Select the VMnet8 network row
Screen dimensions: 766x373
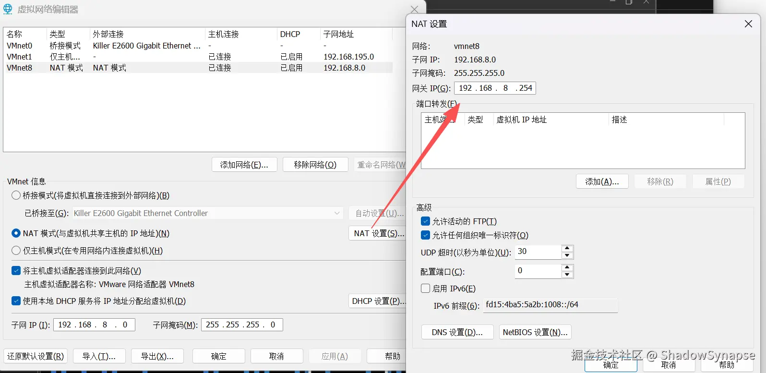198,68
